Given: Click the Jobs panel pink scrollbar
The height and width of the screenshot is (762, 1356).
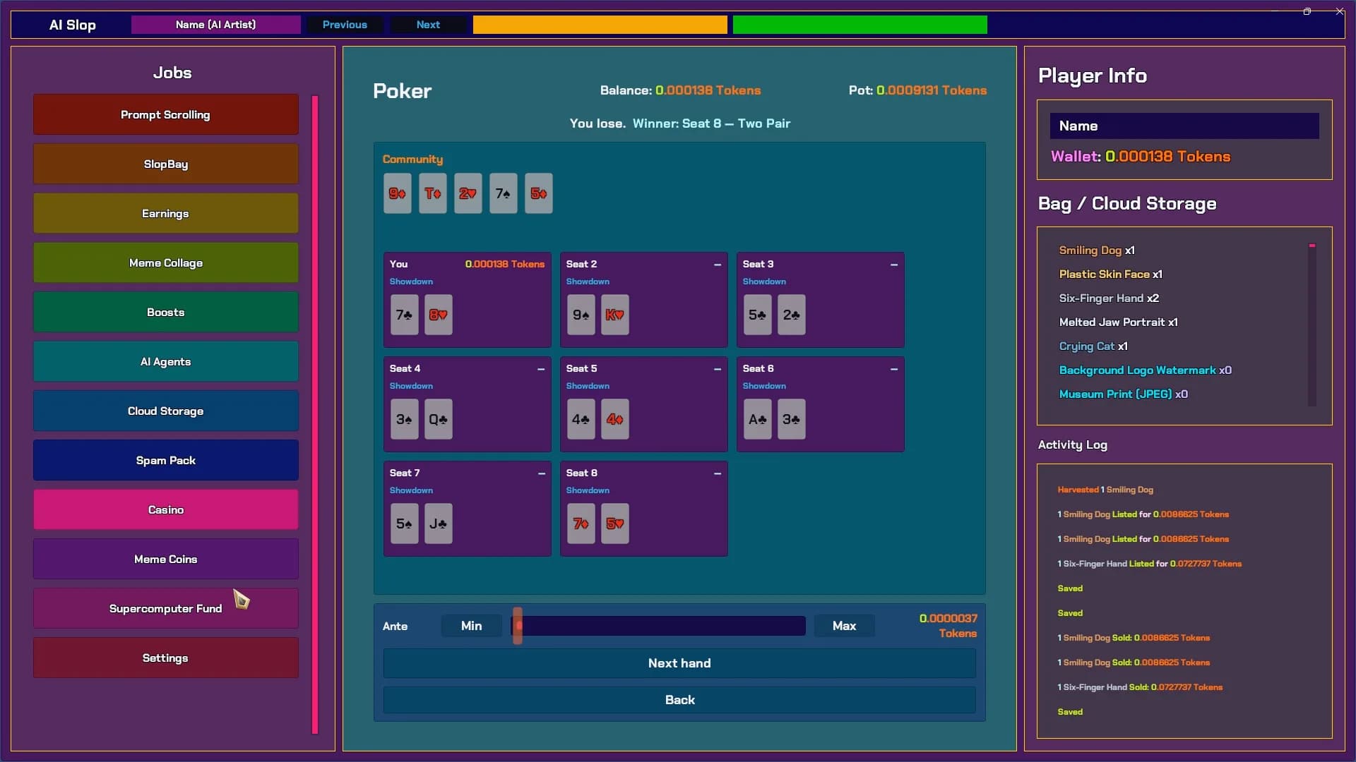Looking at the screenshot, I should pos(315,415).
